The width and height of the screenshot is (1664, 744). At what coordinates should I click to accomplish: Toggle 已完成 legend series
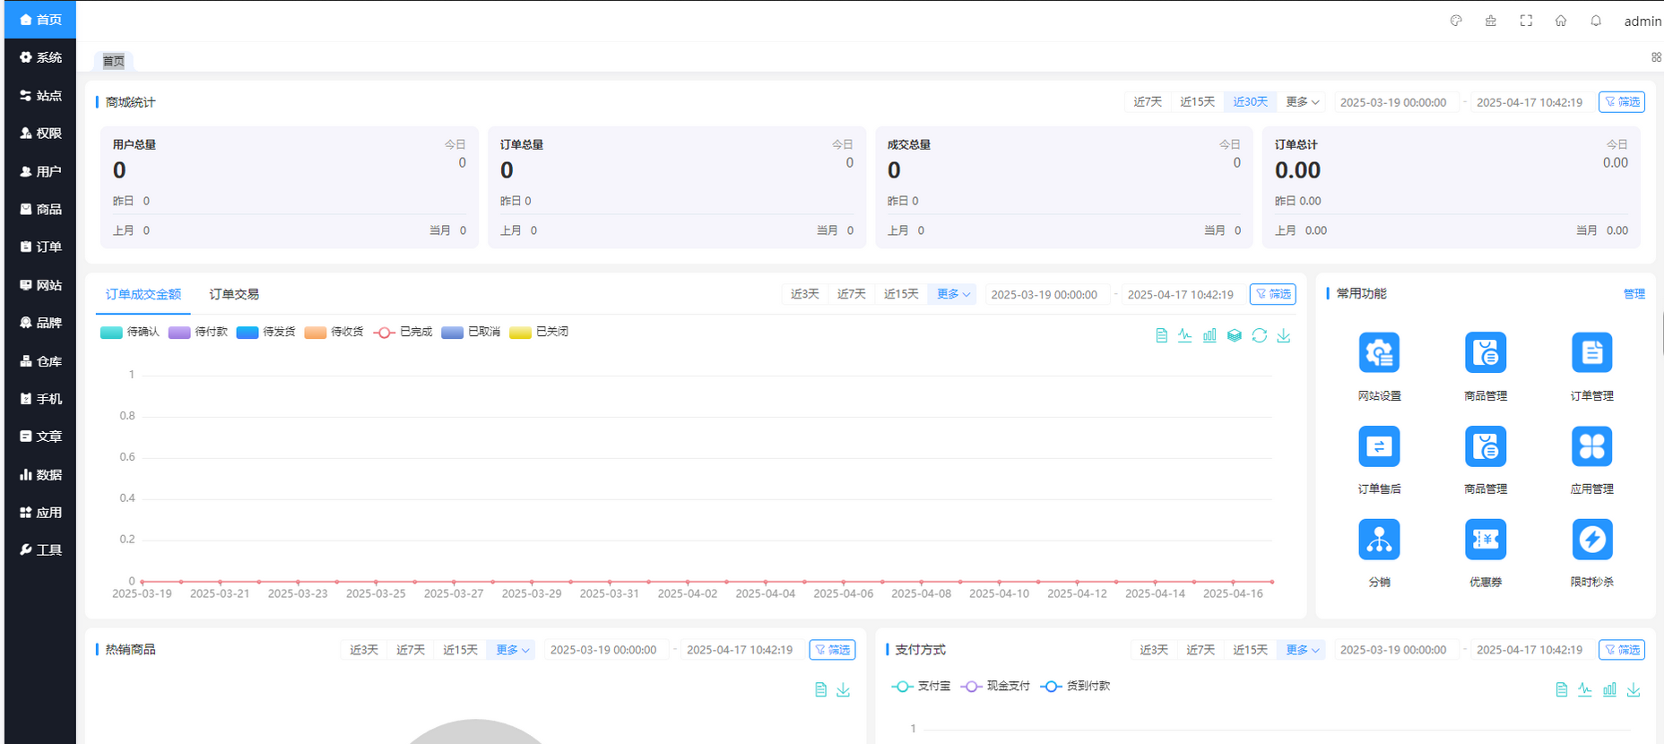pos(403,332)
